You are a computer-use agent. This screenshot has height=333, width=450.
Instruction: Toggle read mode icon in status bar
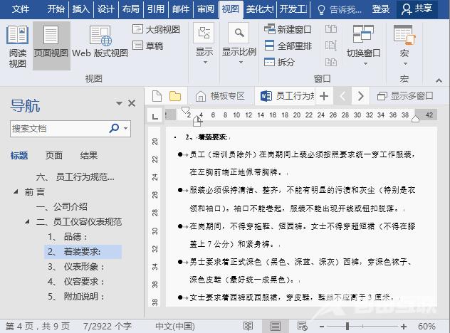coord(247,326)
